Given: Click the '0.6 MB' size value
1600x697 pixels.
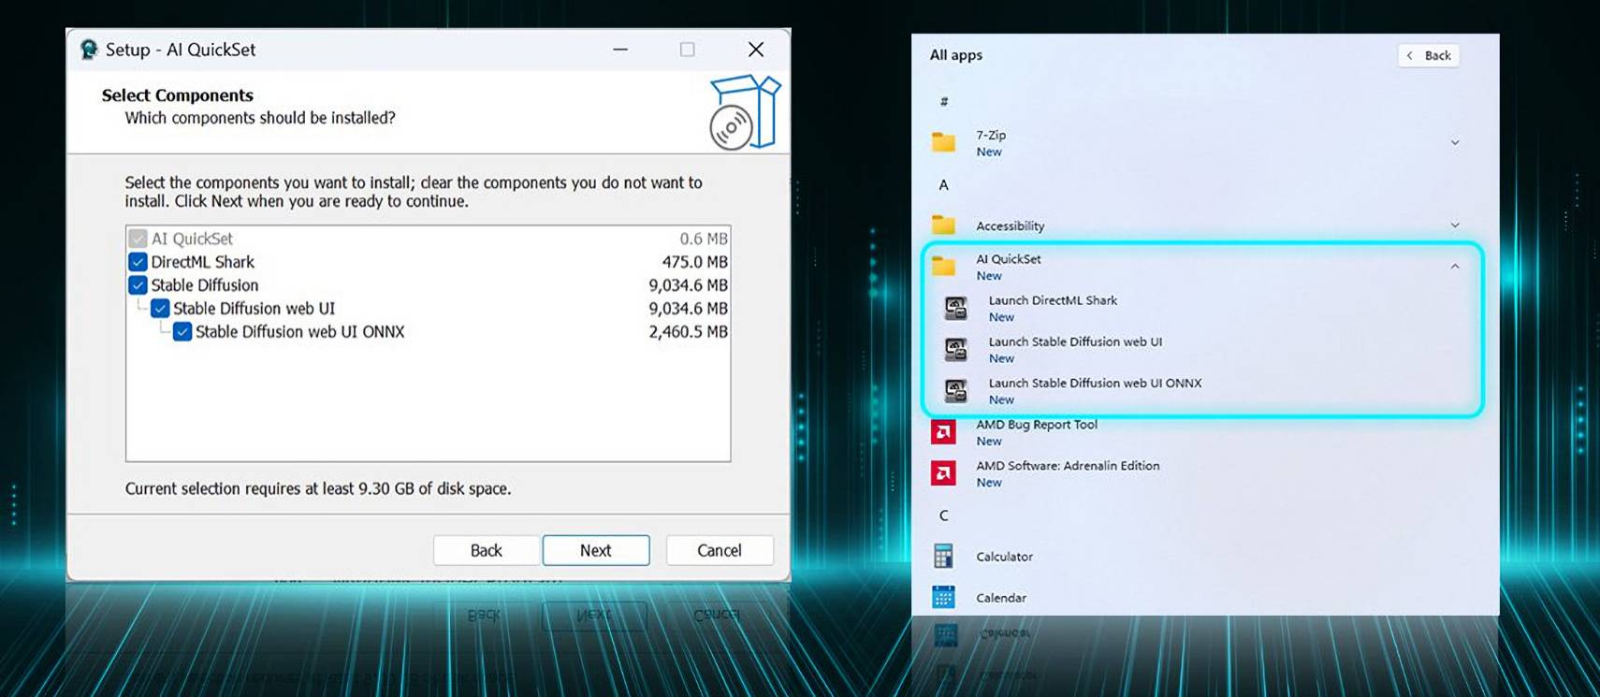Looking at the screenshot, I should coord(704,239).
